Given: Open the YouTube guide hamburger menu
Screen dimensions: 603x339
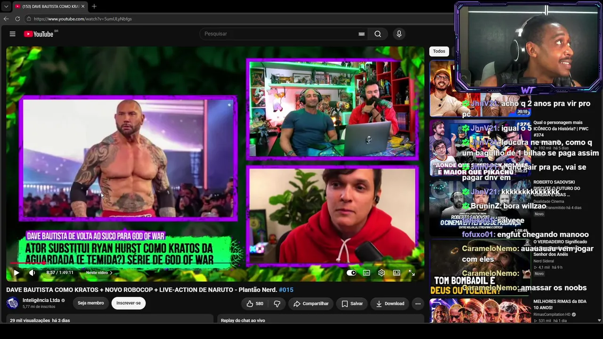Looking at the screenshot, I should point(13,34).
